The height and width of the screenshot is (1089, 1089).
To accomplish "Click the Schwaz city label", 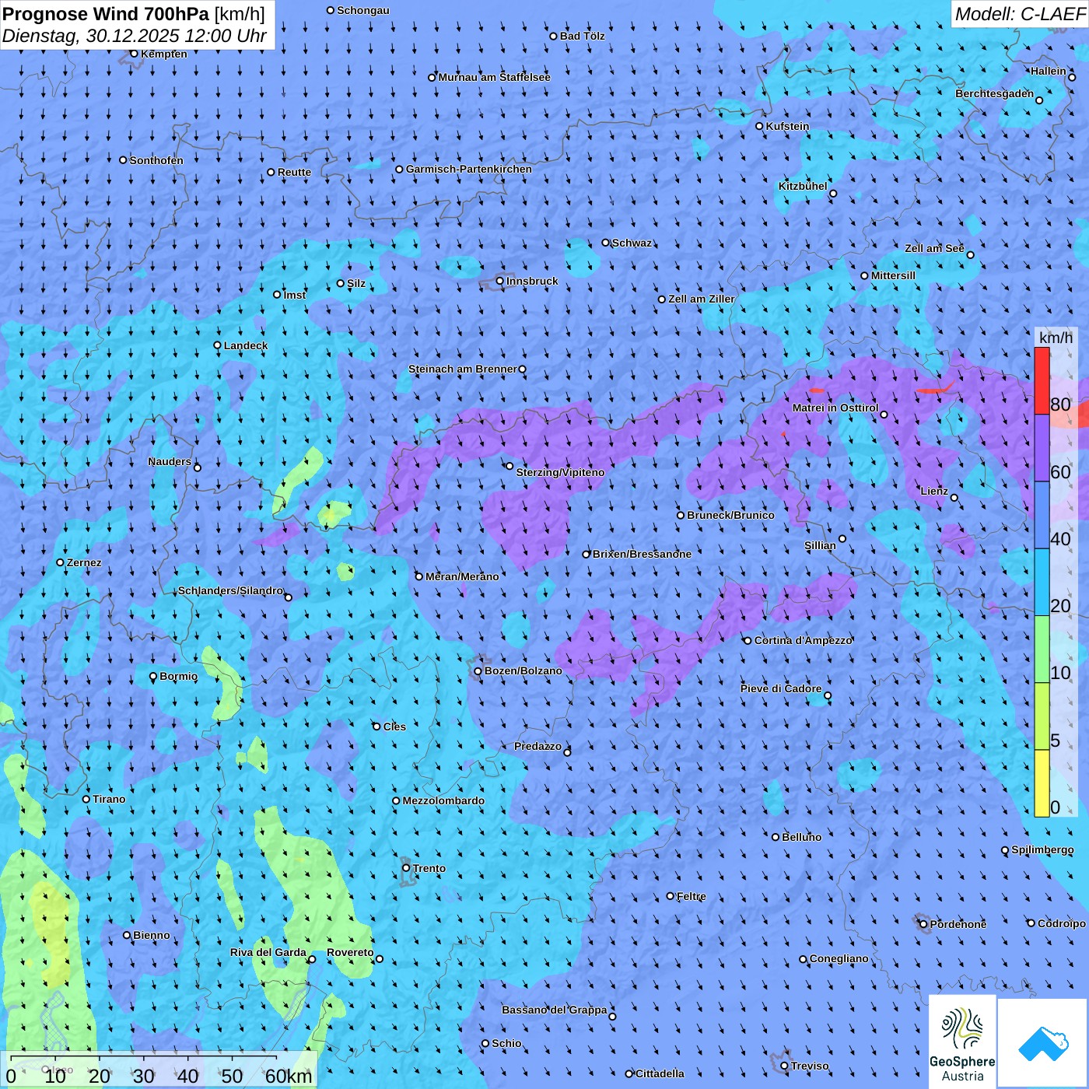I will coord(632,243).
